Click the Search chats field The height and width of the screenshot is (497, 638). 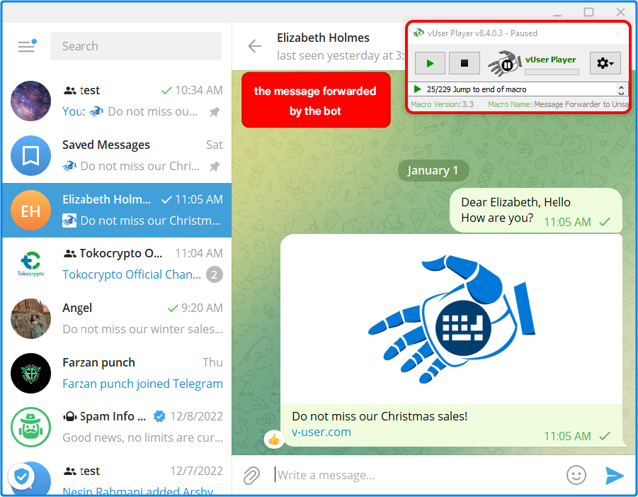point(136,46)
